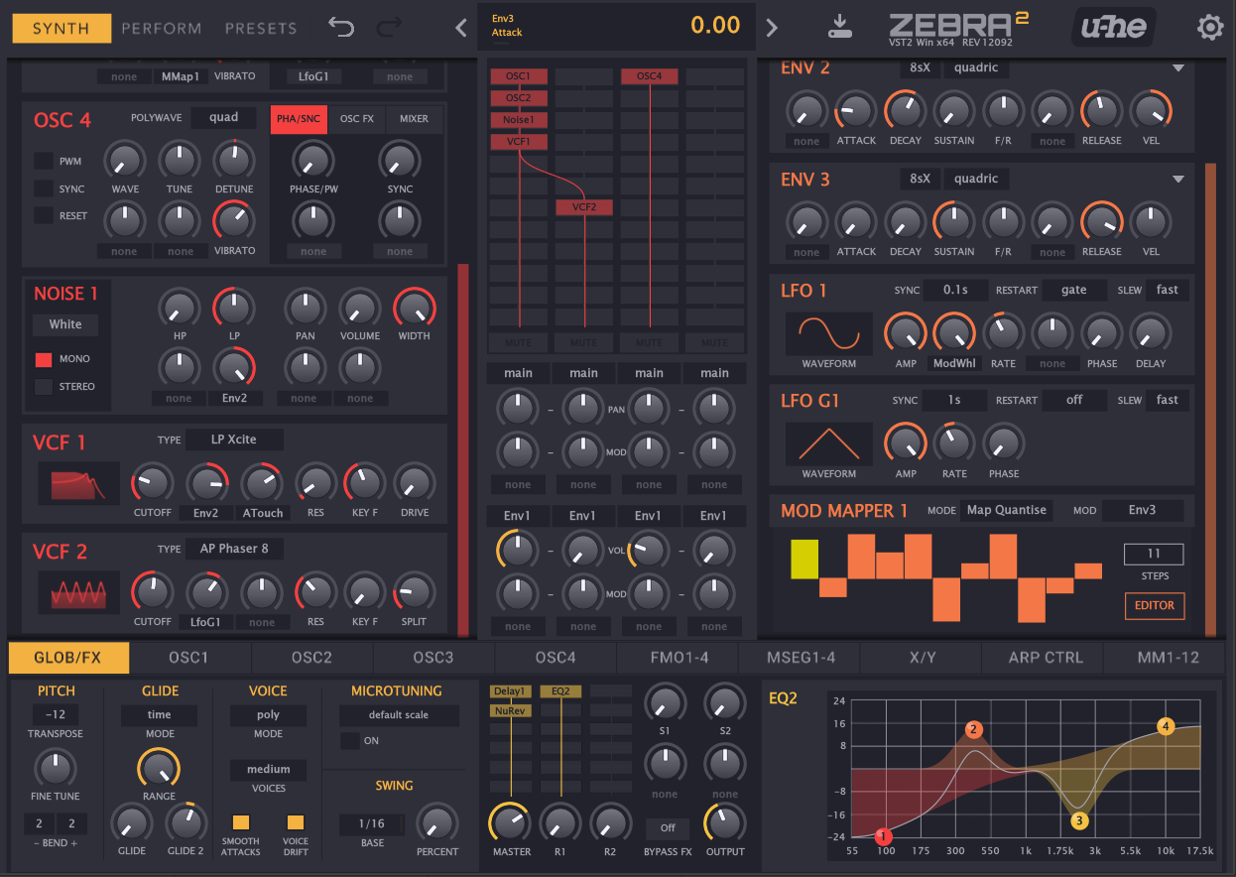Select EQ2 band 4 node
The height and width of the screenshot is (877, 1236).
(1166, 726)
